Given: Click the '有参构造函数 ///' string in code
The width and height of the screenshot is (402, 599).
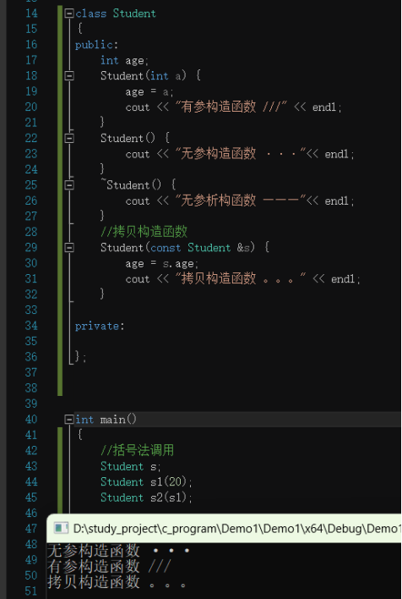Looking at the screenshot, I should coord(231,107).
